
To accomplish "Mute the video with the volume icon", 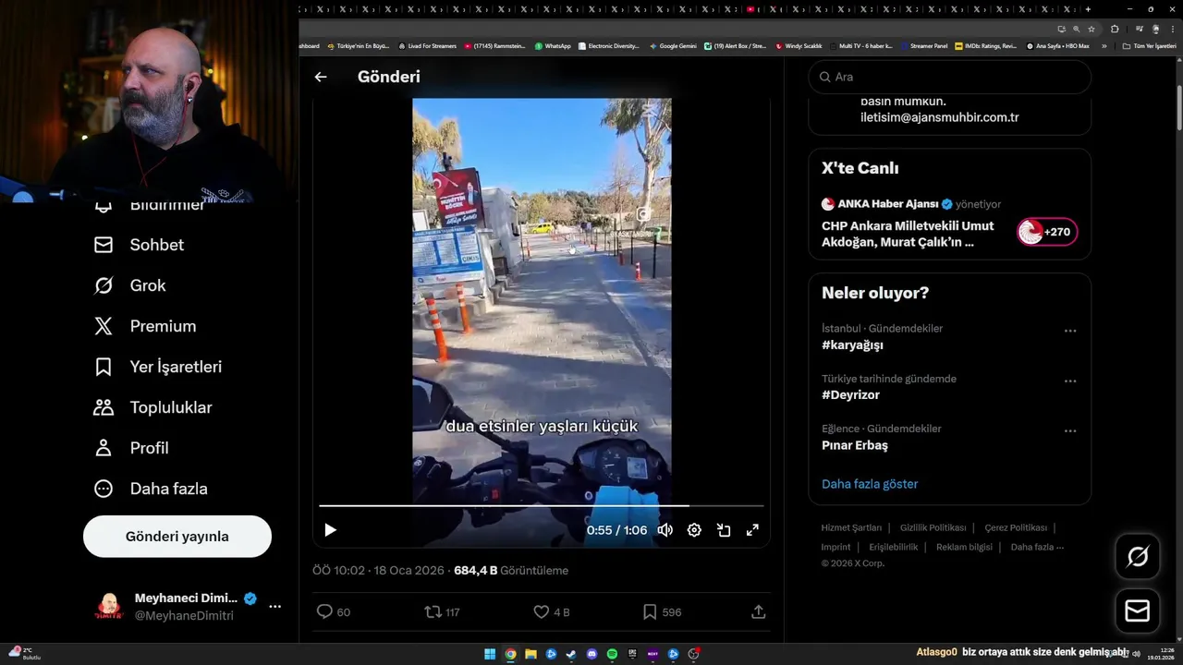I will point(665,530).
